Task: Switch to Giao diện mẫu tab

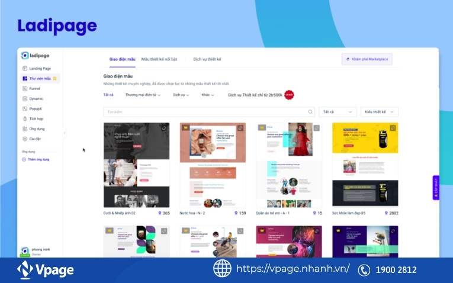Action: (122, 59)
